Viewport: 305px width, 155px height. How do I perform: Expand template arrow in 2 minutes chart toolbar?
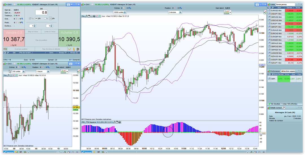click(x=230, y=12)
